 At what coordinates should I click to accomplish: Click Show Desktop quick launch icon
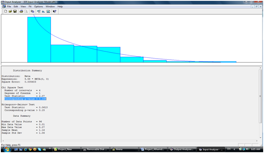[x=16, y=149]
